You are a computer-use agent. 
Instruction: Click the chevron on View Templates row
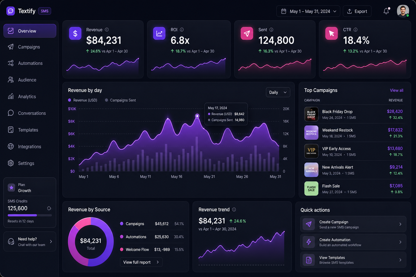(x=400, y=260)
